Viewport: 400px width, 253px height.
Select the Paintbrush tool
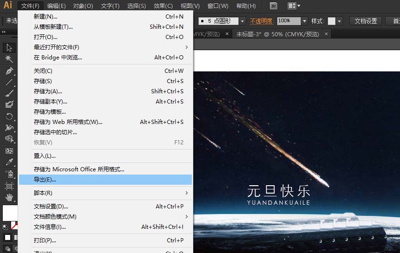(9, 93)
